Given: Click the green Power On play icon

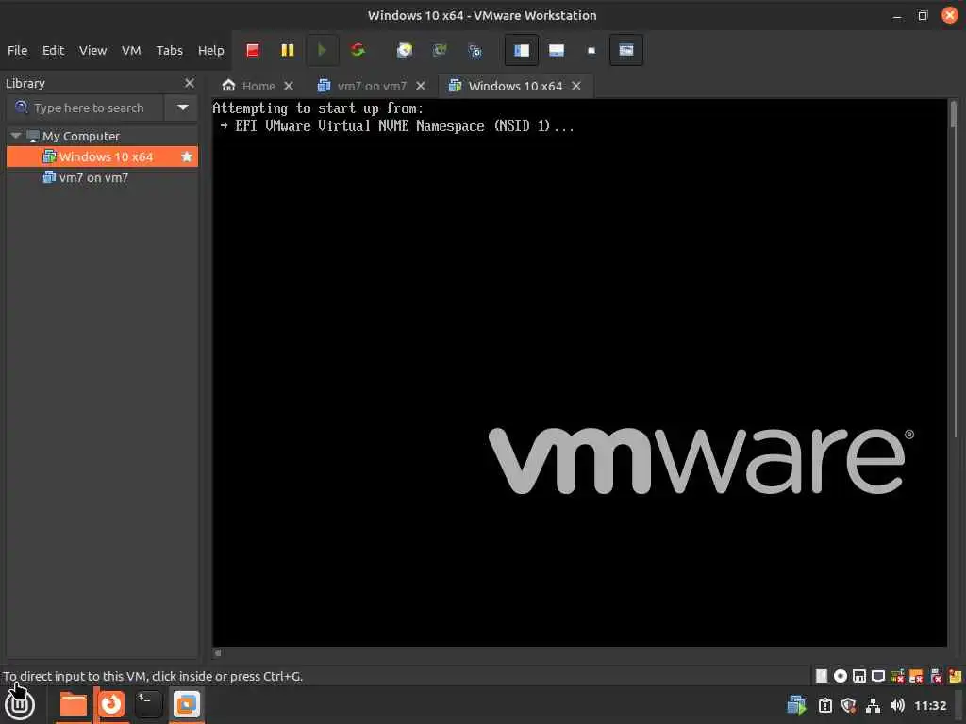Looking at the screenshot, I should [322, 51].
